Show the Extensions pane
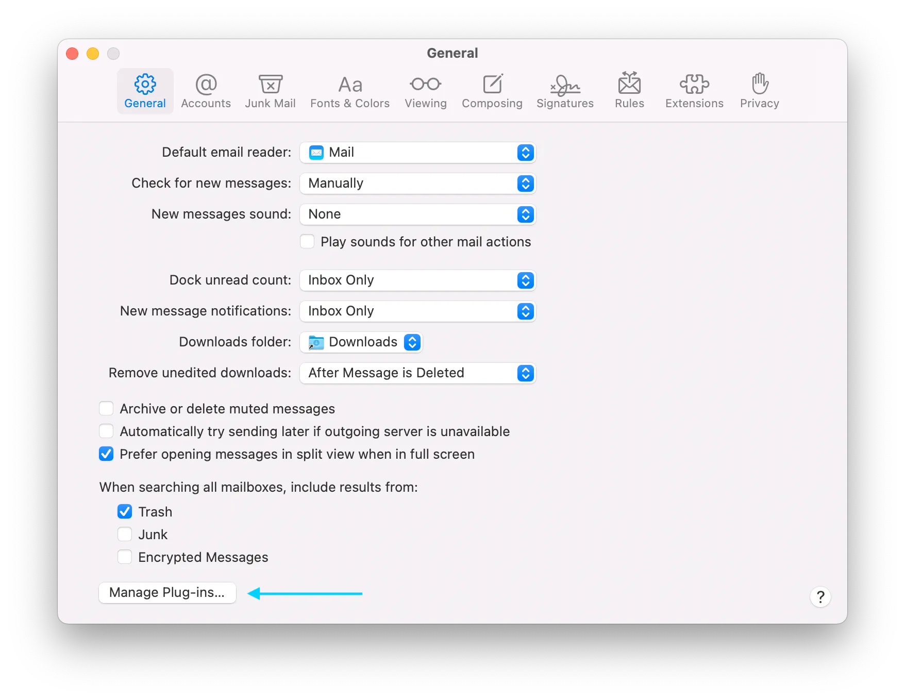This screenshot has height=700, width=905. click(x=694, y=91)
